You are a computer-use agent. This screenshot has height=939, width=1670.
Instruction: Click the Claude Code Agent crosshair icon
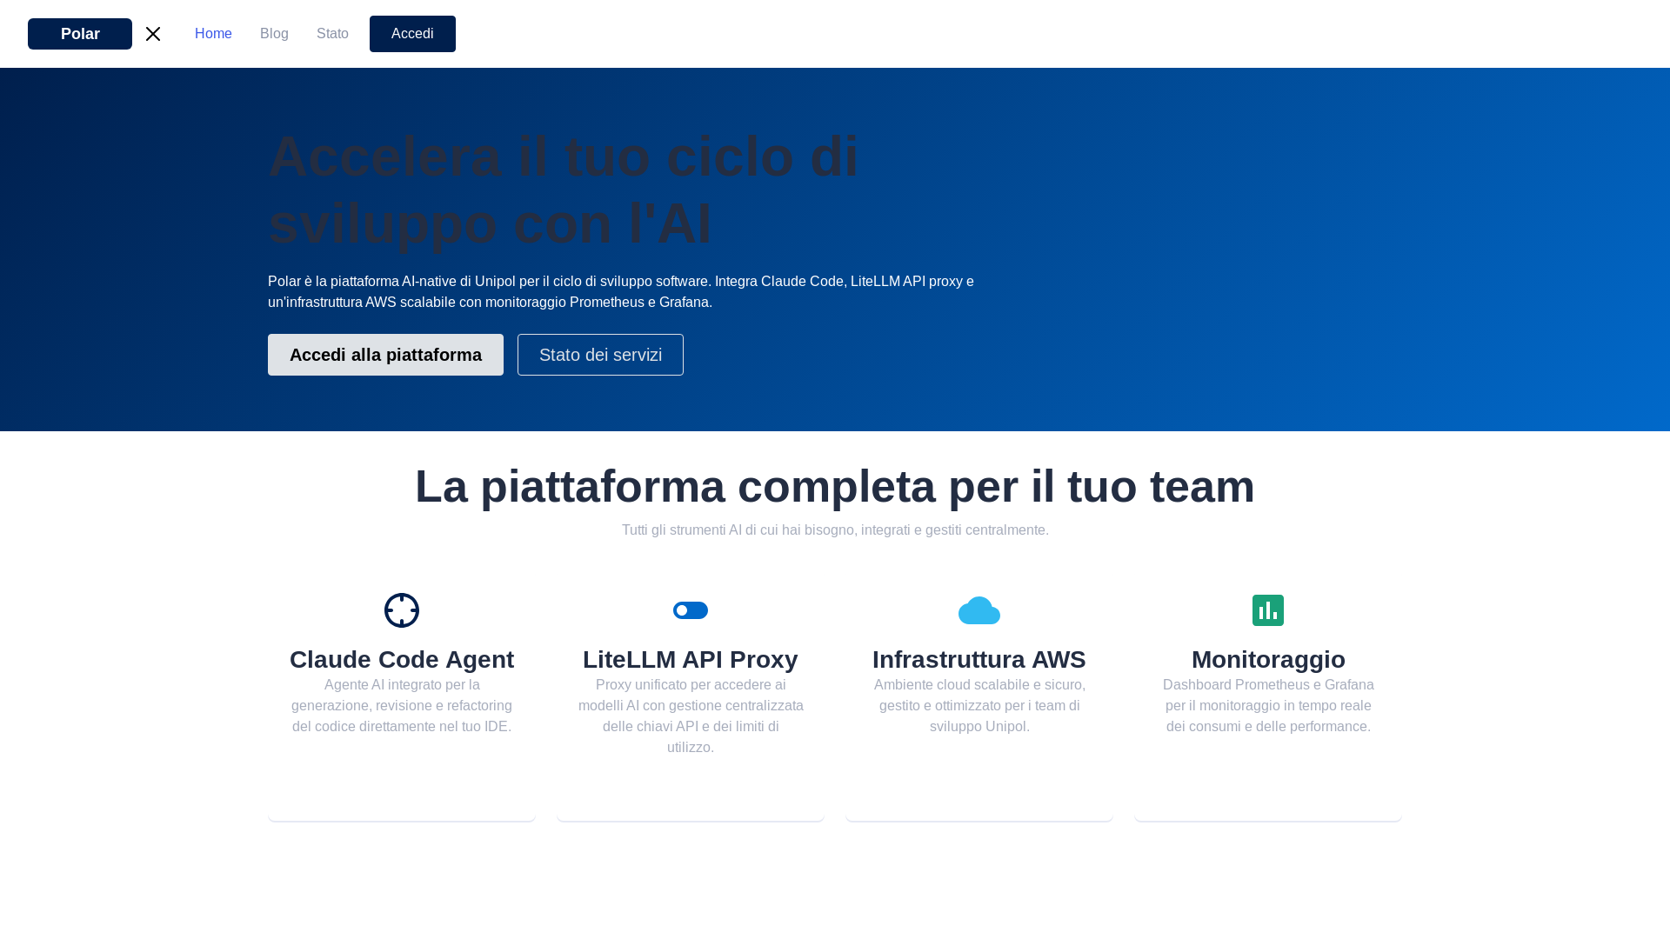coord(402,610)
